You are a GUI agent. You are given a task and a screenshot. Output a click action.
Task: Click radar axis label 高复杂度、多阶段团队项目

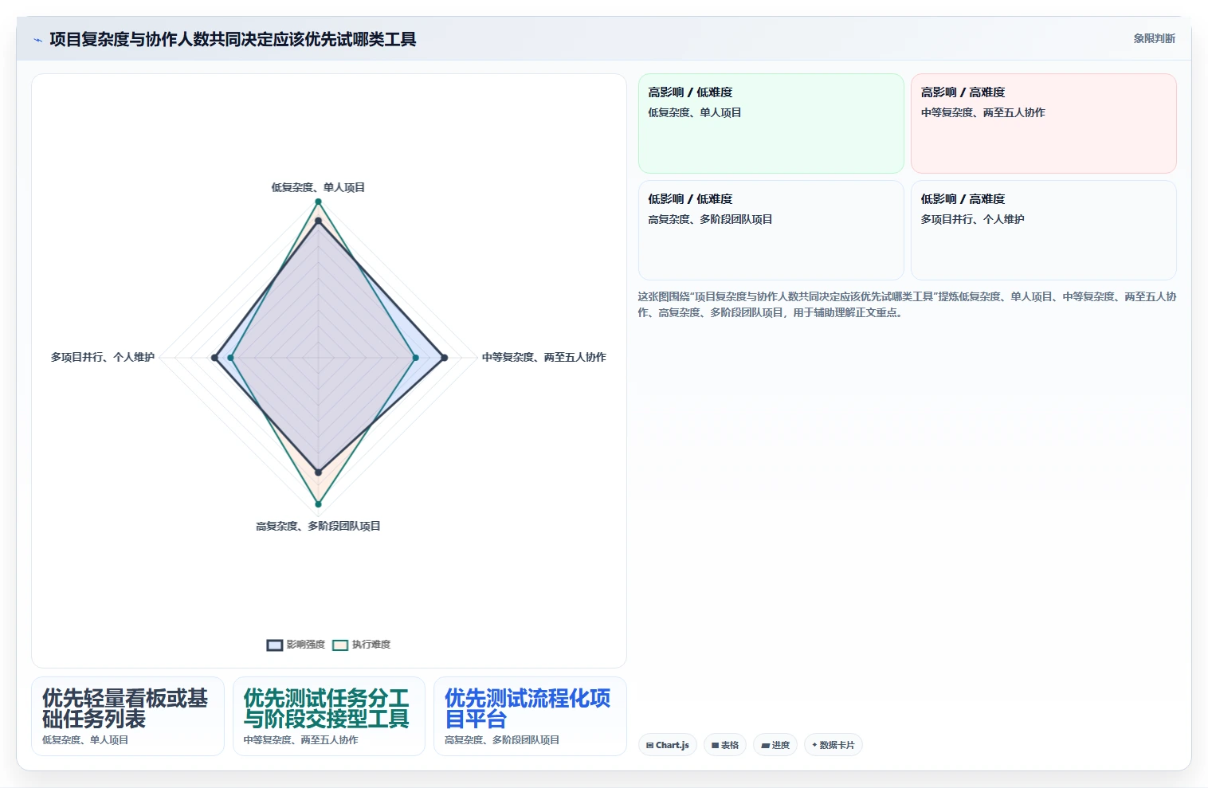pyautogui.click(x=318, y=526)
